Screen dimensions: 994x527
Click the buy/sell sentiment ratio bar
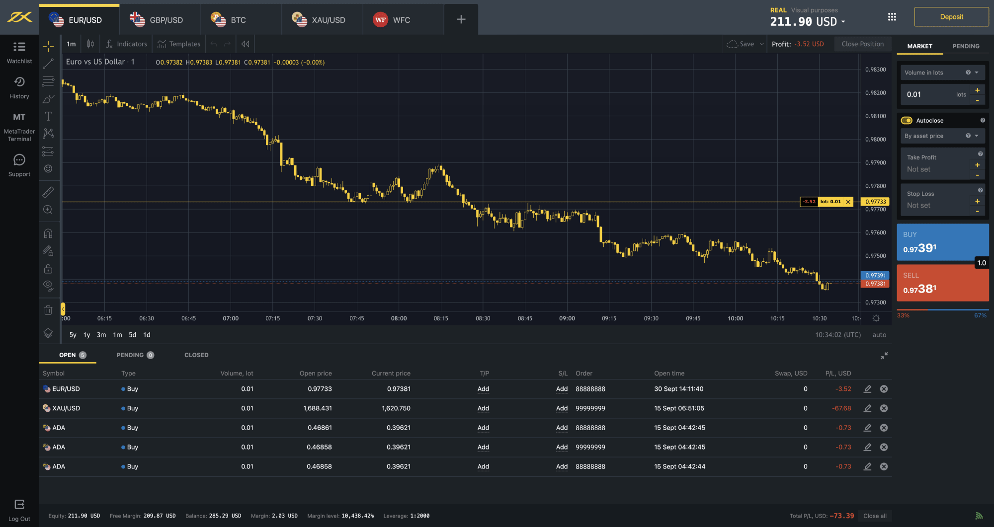pos(942,310)
